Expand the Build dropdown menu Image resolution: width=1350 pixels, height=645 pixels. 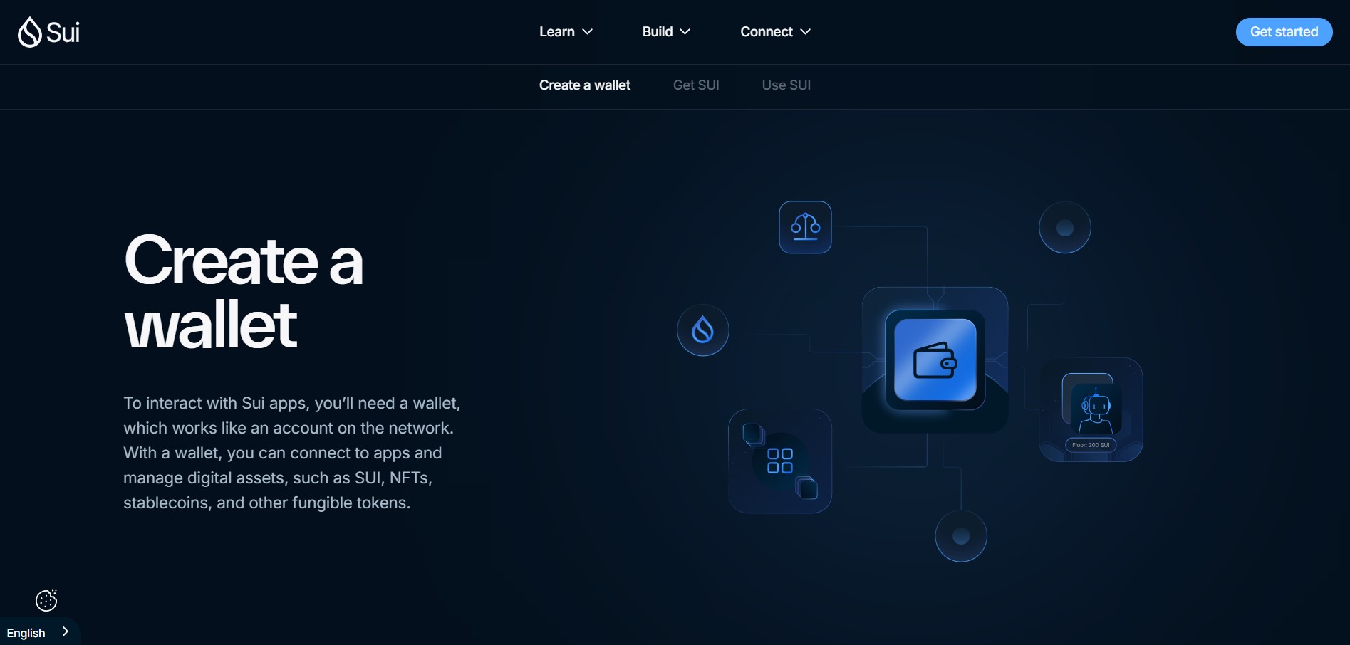tap(665, 32)
